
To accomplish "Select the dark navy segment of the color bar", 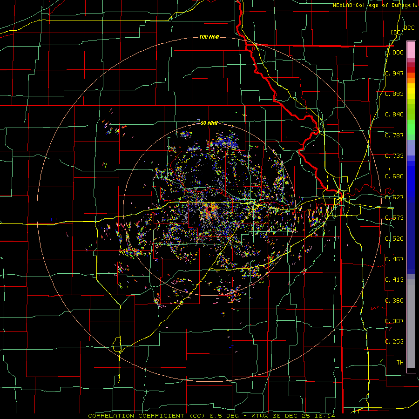I will coord(411,238).
